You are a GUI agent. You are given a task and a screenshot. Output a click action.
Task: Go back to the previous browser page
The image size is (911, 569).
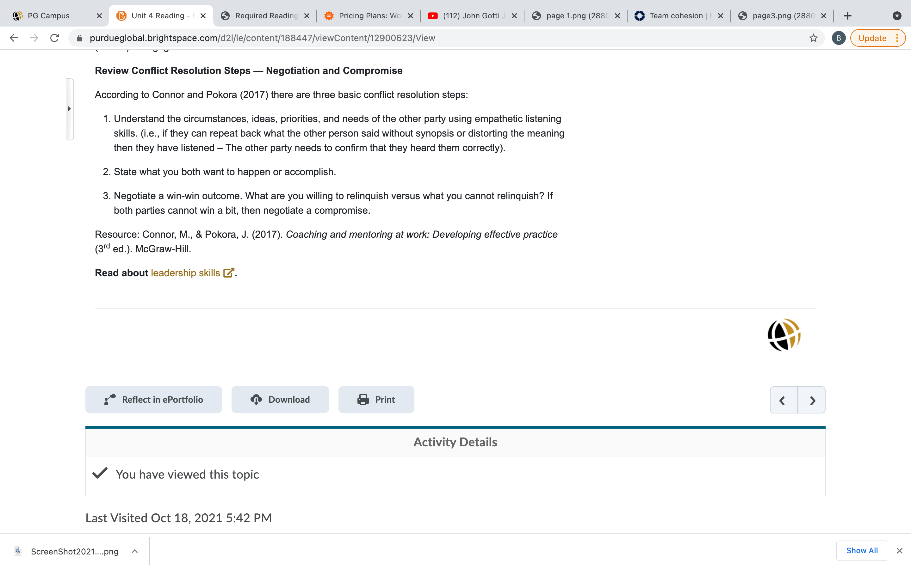(14, 38)
